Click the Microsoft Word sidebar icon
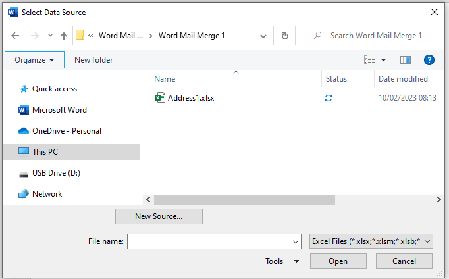The image size is (449, 279). [x=24, y=110]
